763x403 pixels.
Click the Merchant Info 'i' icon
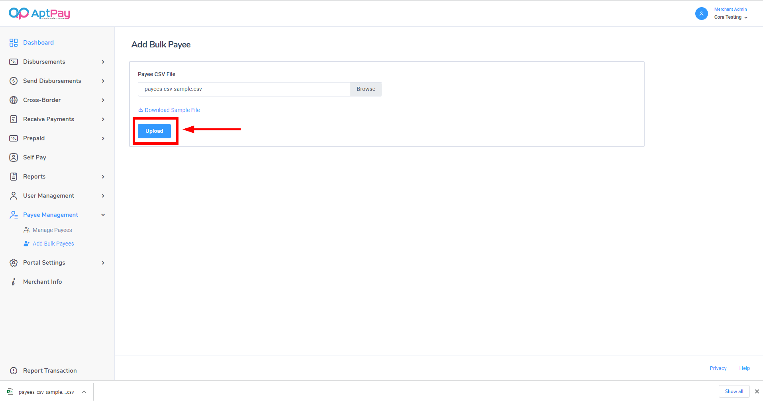tap(14, 282)
